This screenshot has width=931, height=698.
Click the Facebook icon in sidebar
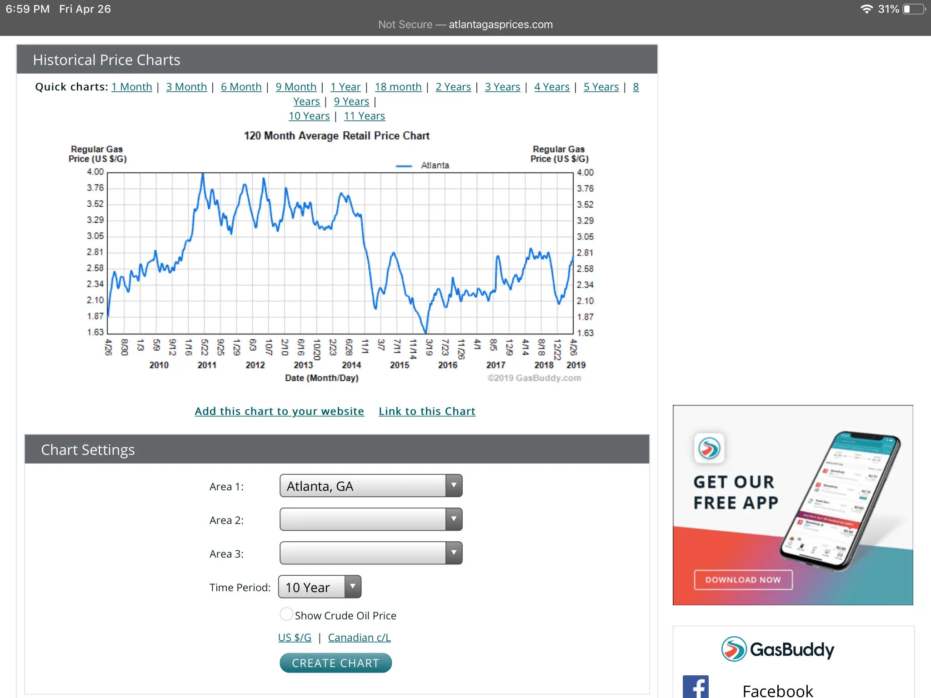click(695, 687)
